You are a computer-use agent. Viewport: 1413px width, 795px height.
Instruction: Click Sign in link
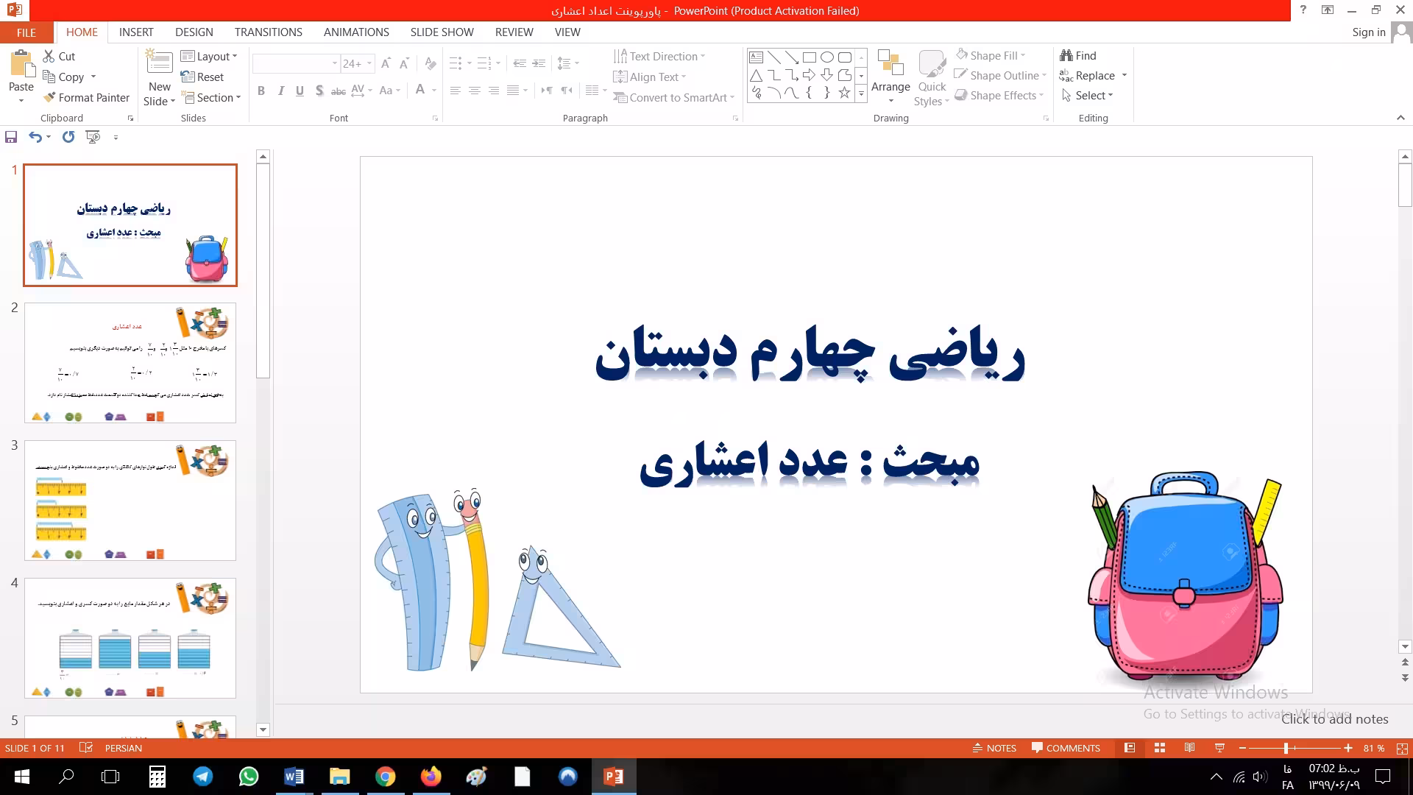[x=1369, y=32]
